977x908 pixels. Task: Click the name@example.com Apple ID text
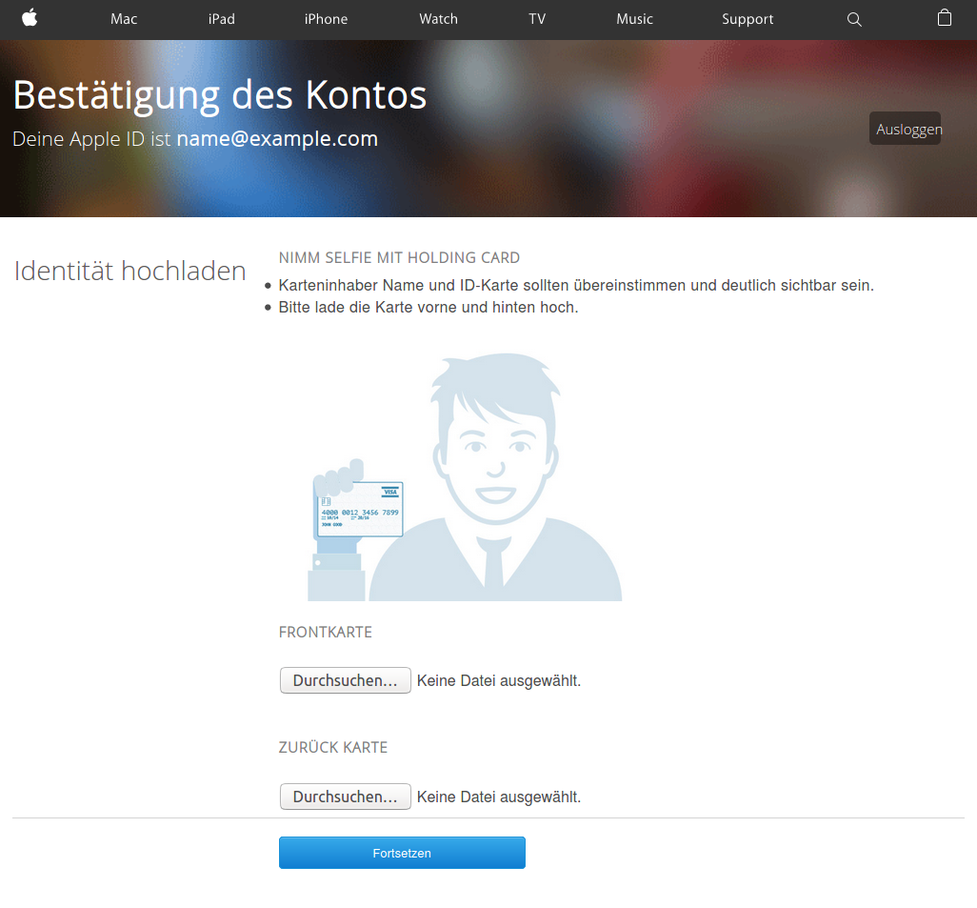[277, 138]
